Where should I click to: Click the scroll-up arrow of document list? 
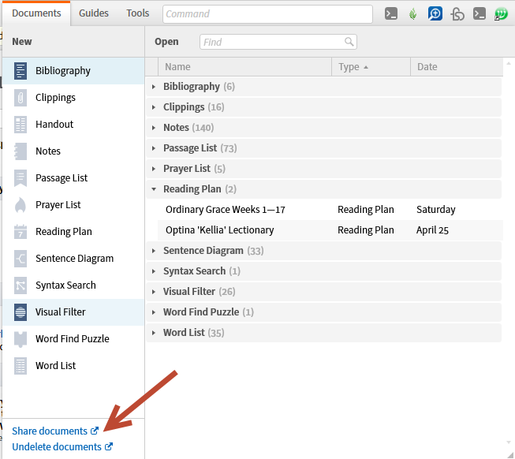tap(509, 63)
